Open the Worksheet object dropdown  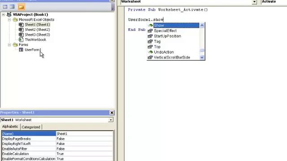click(x=254, y=2)
